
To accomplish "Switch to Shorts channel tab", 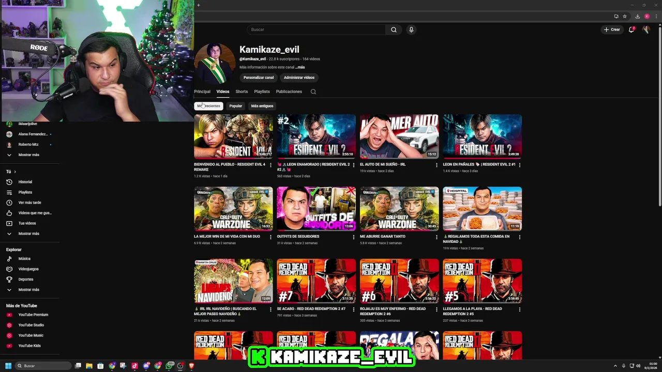I will 242,91.
